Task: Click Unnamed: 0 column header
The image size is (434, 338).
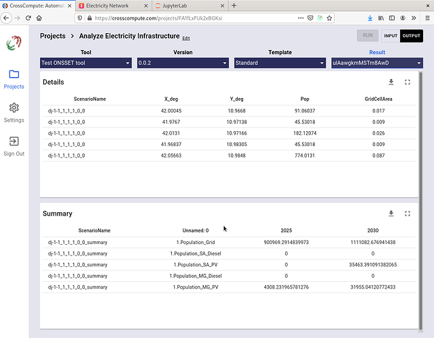Action: [196, 231]
